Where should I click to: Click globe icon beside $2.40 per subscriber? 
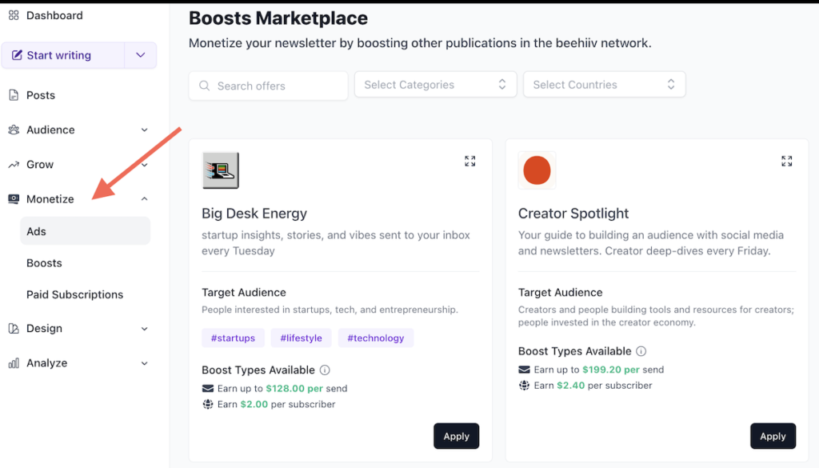(524, 386)
